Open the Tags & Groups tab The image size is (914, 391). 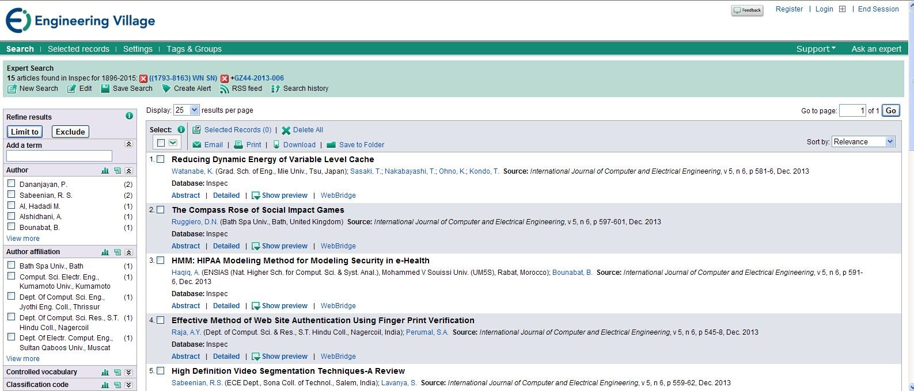click(x=194, y=49)
